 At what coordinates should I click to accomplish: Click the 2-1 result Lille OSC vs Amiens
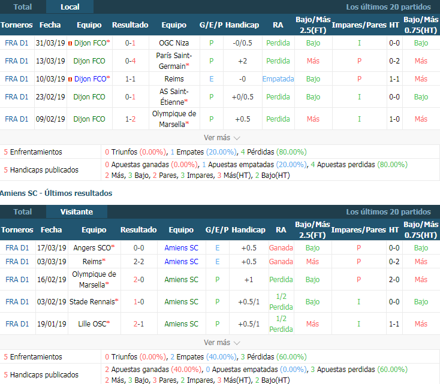click(x=138, y=323)
